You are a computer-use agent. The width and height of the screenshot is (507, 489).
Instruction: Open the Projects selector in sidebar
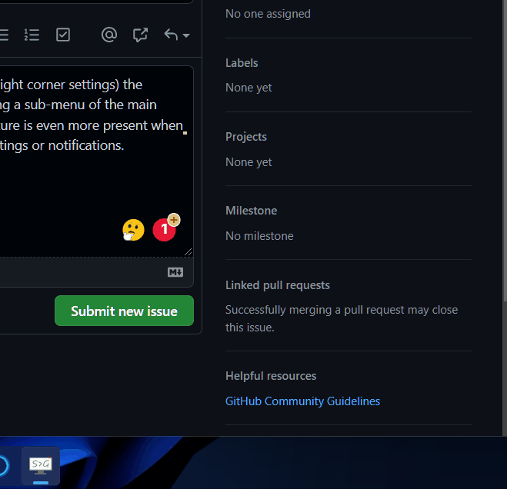pos(246,137)
